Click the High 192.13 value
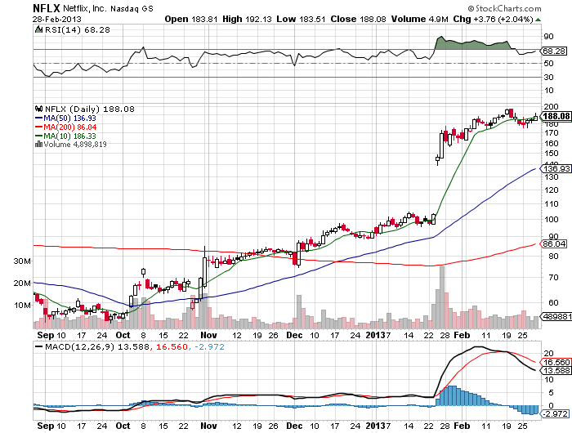Viewport: 572px width, 433px height. tap(247, 19)
